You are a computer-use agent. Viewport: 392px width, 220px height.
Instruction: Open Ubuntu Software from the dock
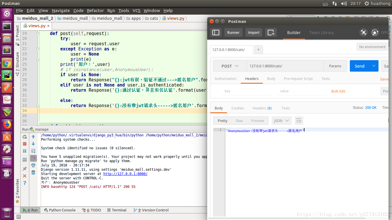coord(7,137)
